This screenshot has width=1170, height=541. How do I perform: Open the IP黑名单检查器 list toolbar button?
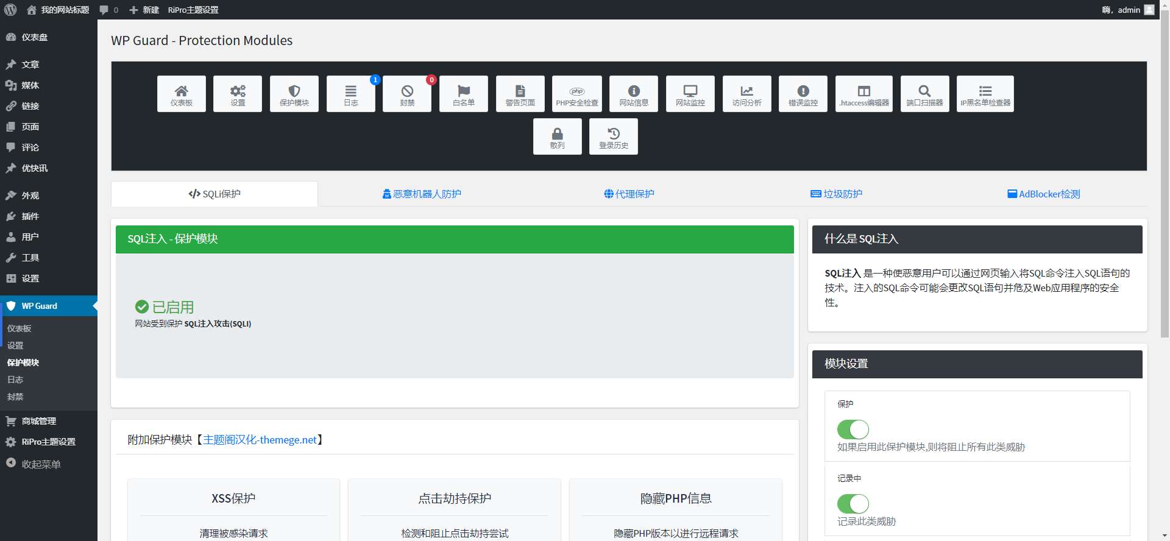click(x=985, y=94)
